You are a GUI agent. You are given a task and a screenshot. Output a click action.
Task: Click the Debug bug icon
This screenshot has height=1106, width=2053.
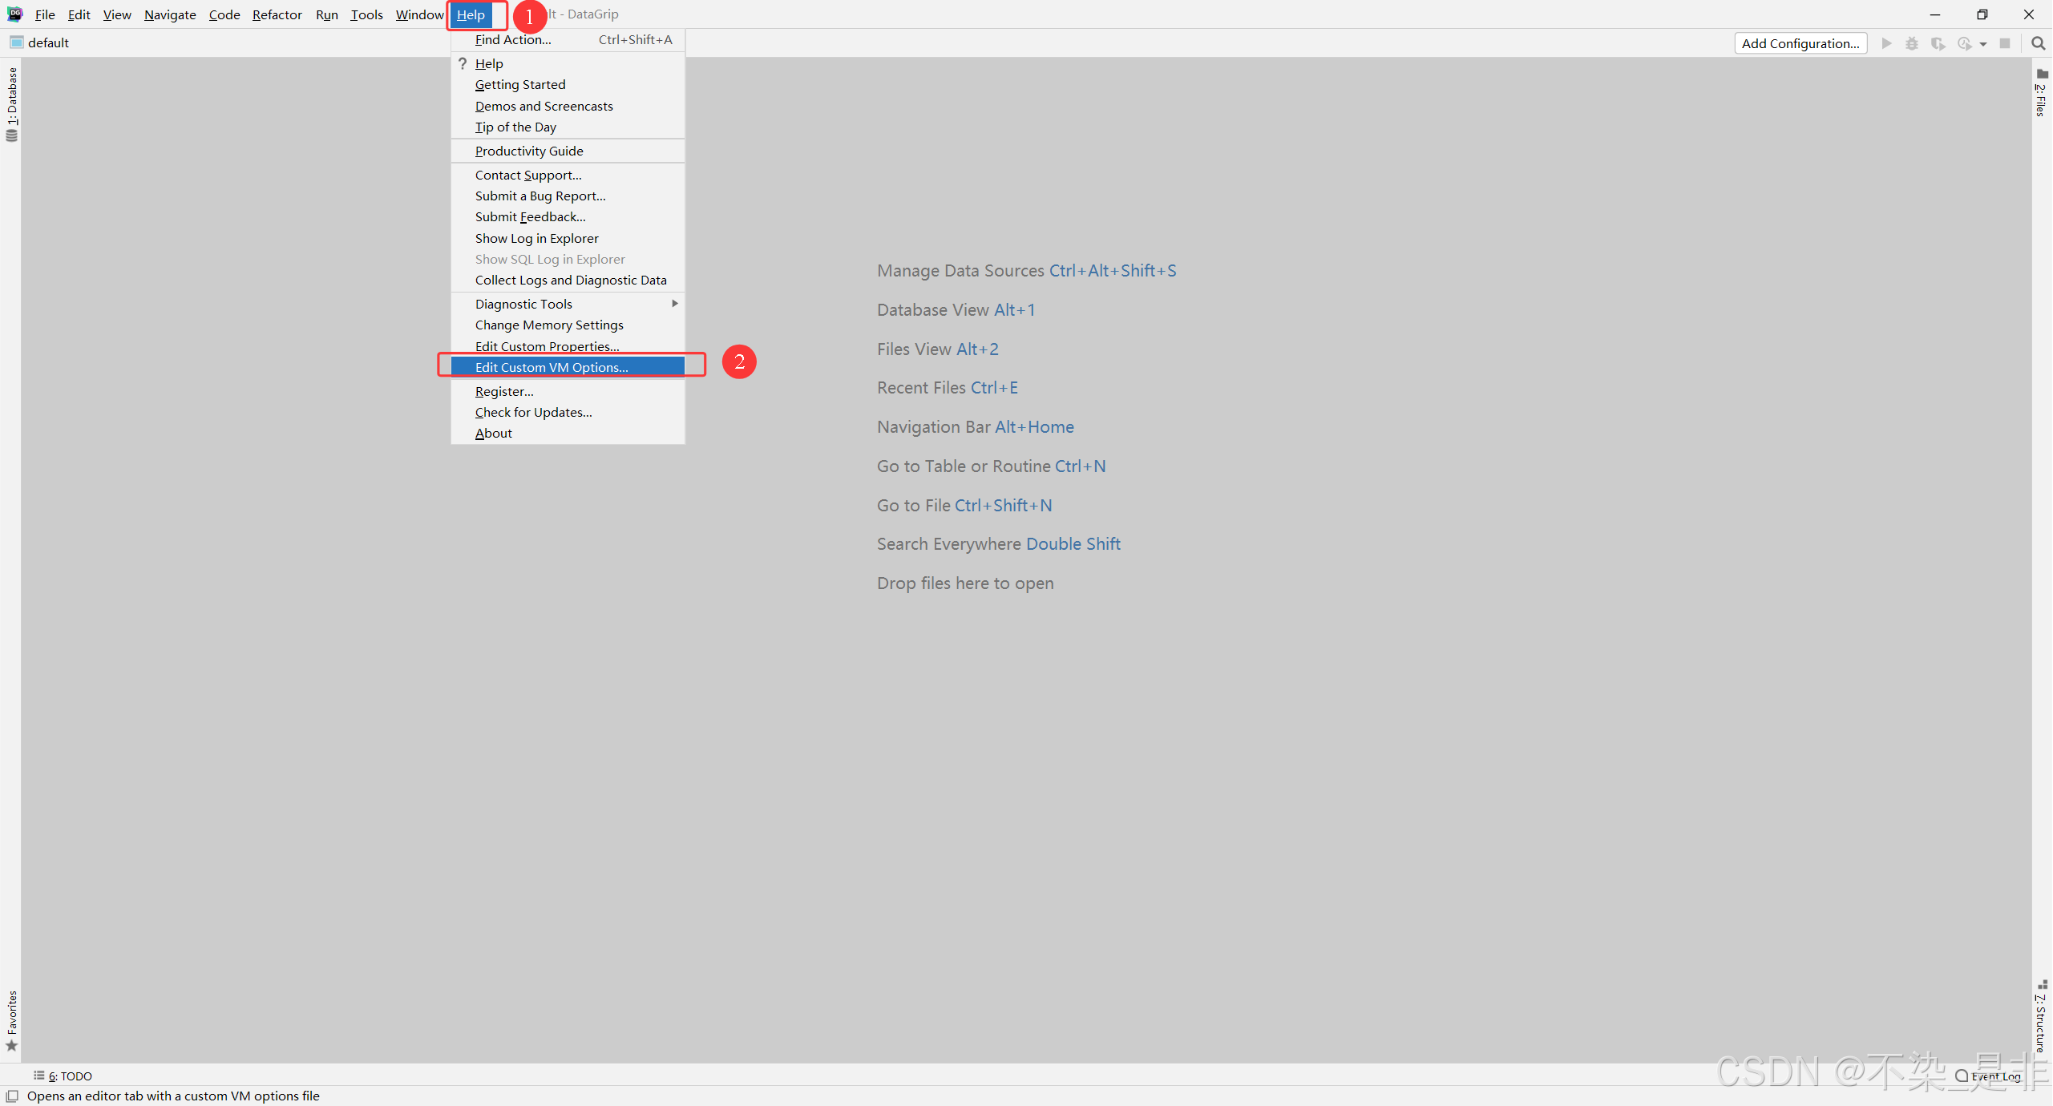pos(1912,43)
